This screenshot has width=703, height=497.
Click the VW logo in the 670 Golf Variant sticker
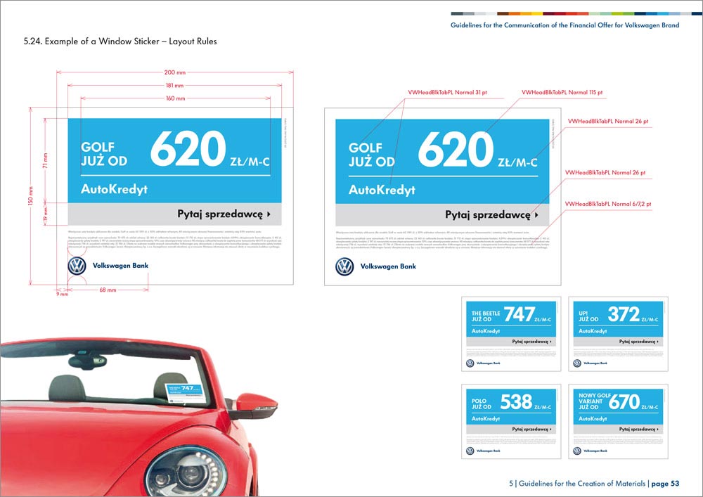pos(577,451)
